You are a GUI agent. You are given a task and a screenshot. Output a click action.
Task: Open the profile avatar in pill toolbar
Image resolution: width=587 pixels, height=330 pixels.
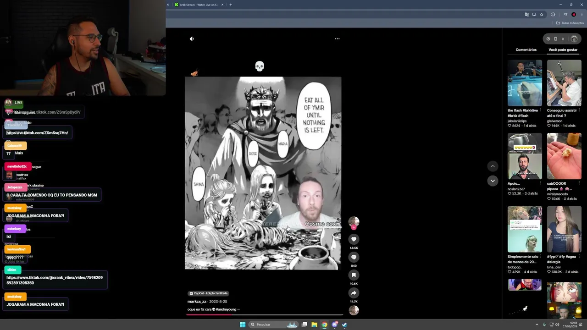click(x=574, y=39)
